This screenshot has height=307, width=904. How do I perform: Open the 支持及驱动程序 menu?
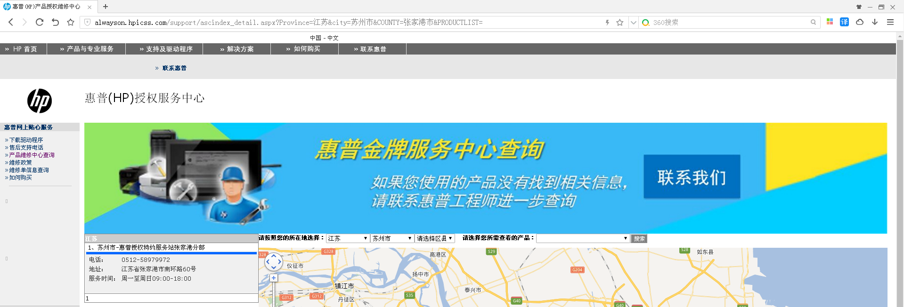point(166,49)
